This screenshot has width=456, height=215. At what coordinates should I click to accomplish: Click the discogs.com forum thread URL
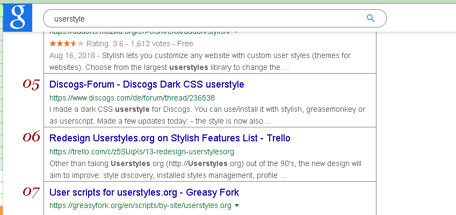click(x=132, y=97)
